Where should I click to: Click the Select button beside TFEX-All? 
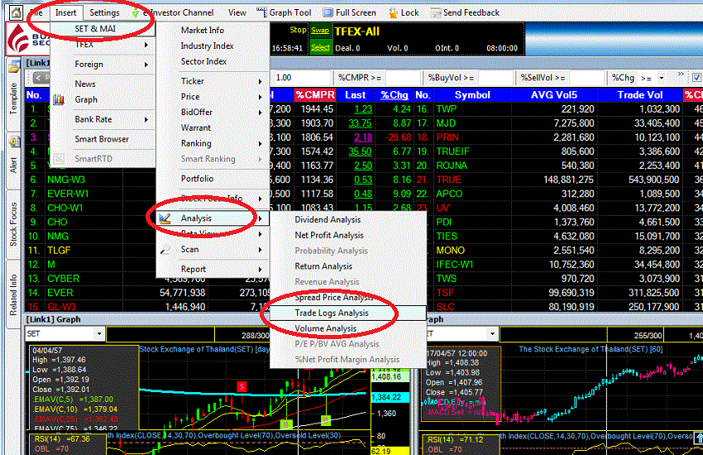[x=321, y=47]
